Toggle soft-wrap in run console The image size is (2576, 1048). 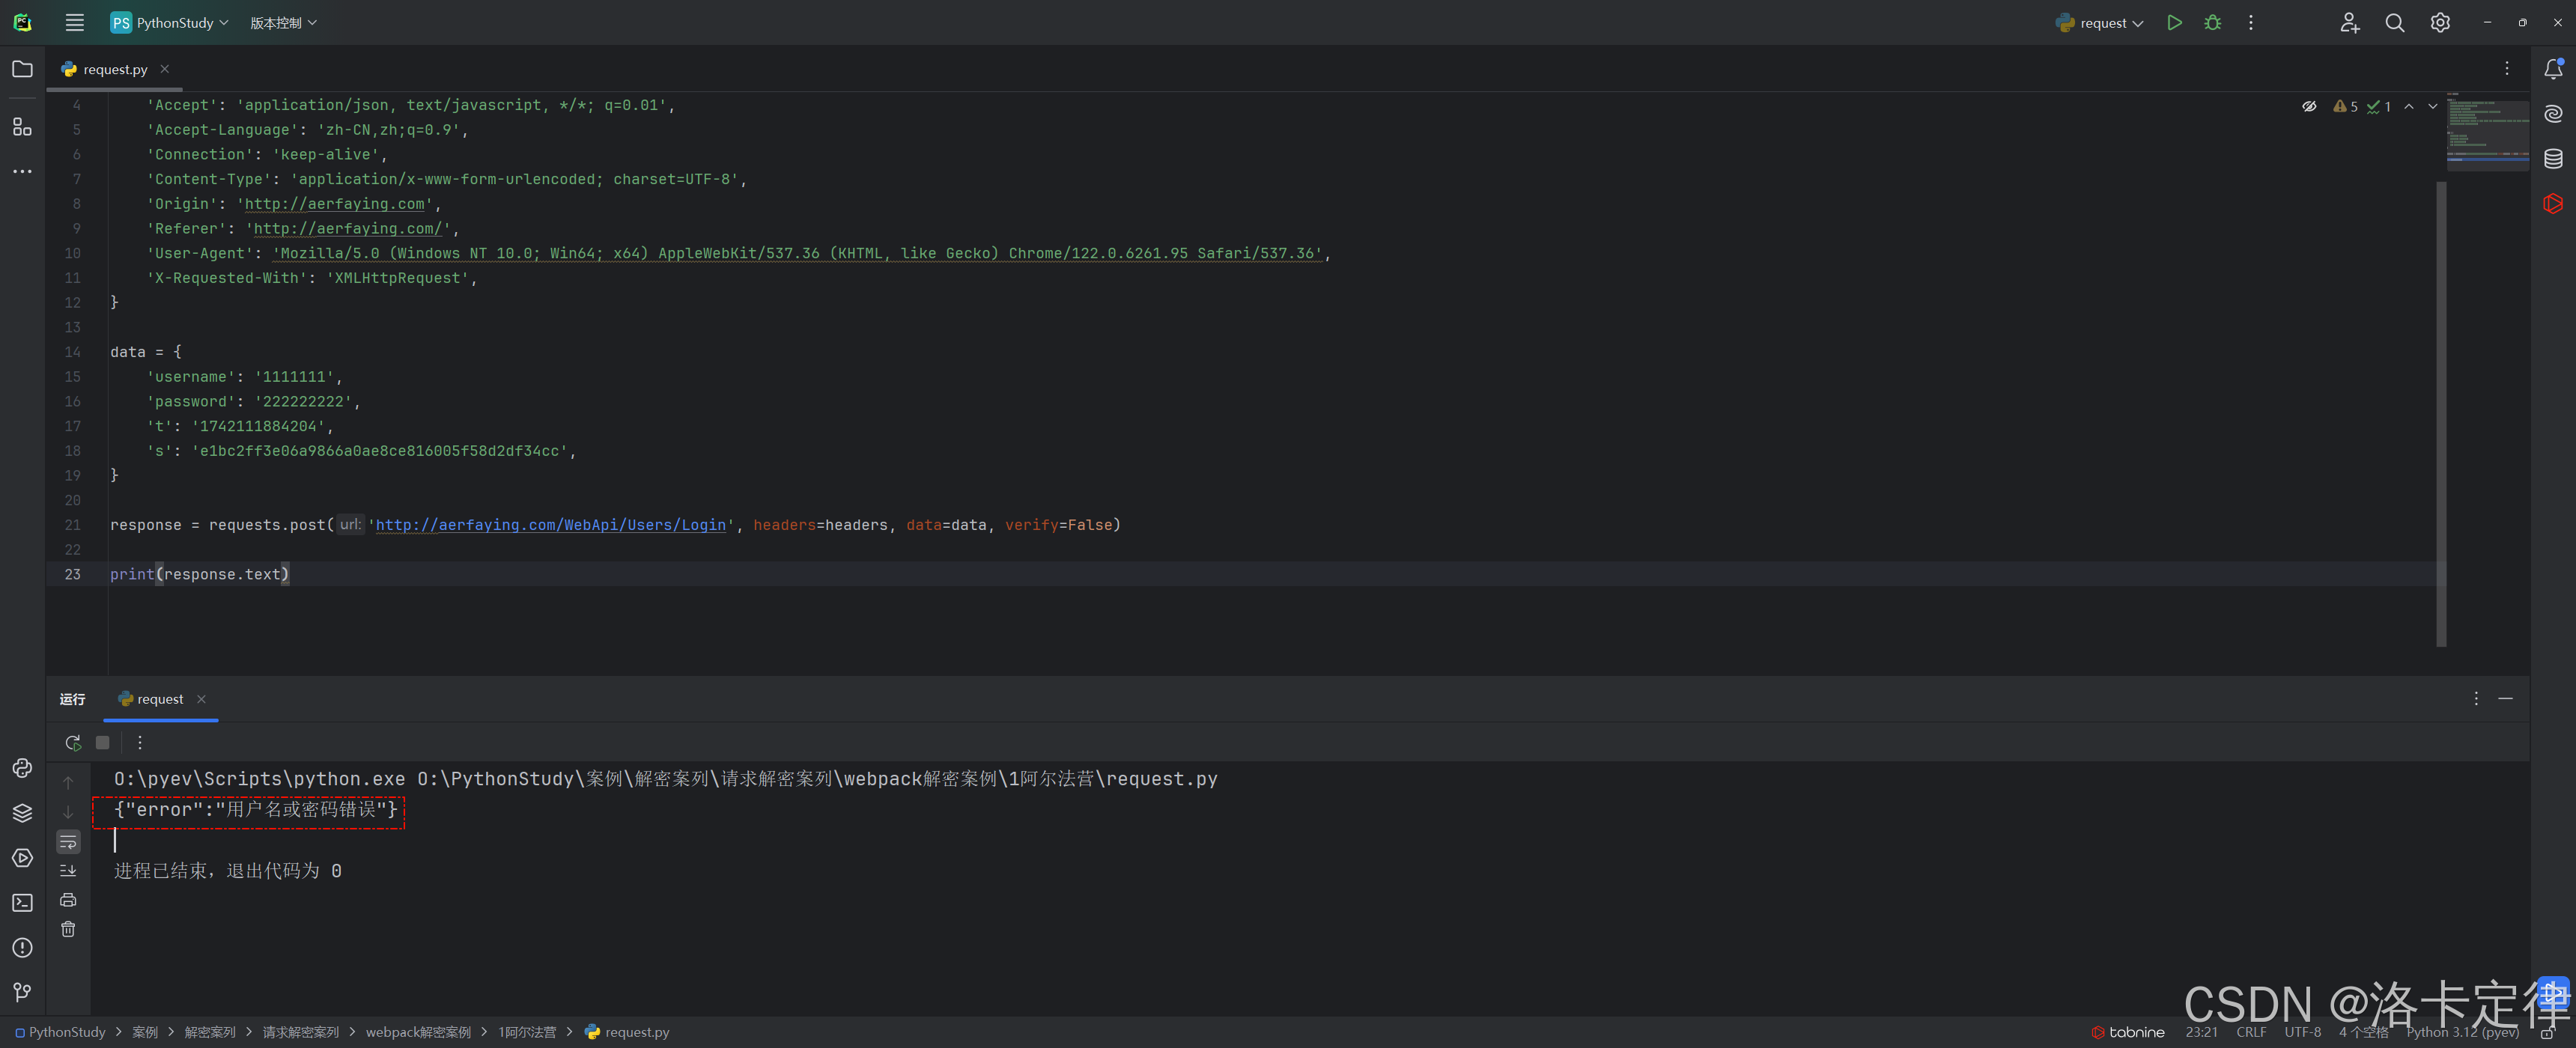tap(68, 842)
